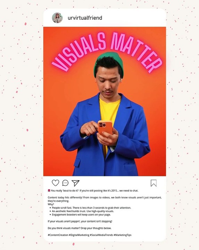Viewport: 199px width, 250px height.
Task: Click the "People scroll fast" bullet point
Action: pyautogui.click(x=91, y=208)
